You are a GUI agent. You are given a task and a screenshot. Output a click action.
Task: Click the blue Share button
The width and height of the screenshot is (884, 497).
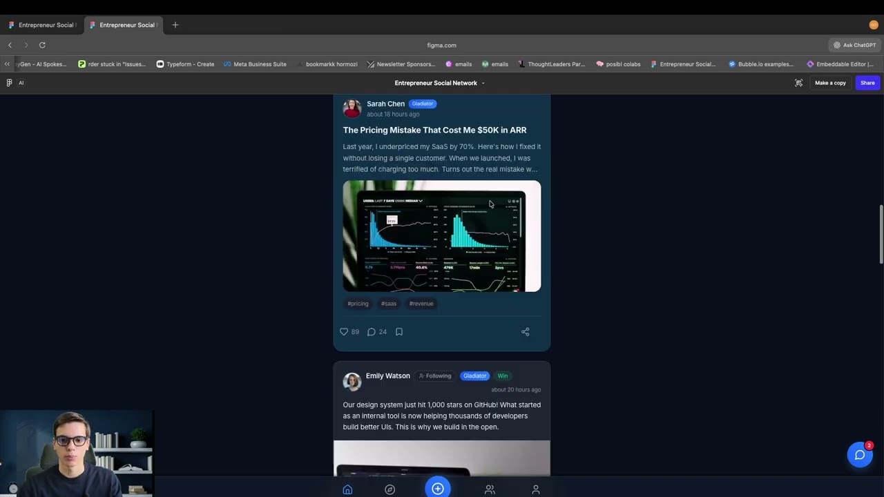867,83
